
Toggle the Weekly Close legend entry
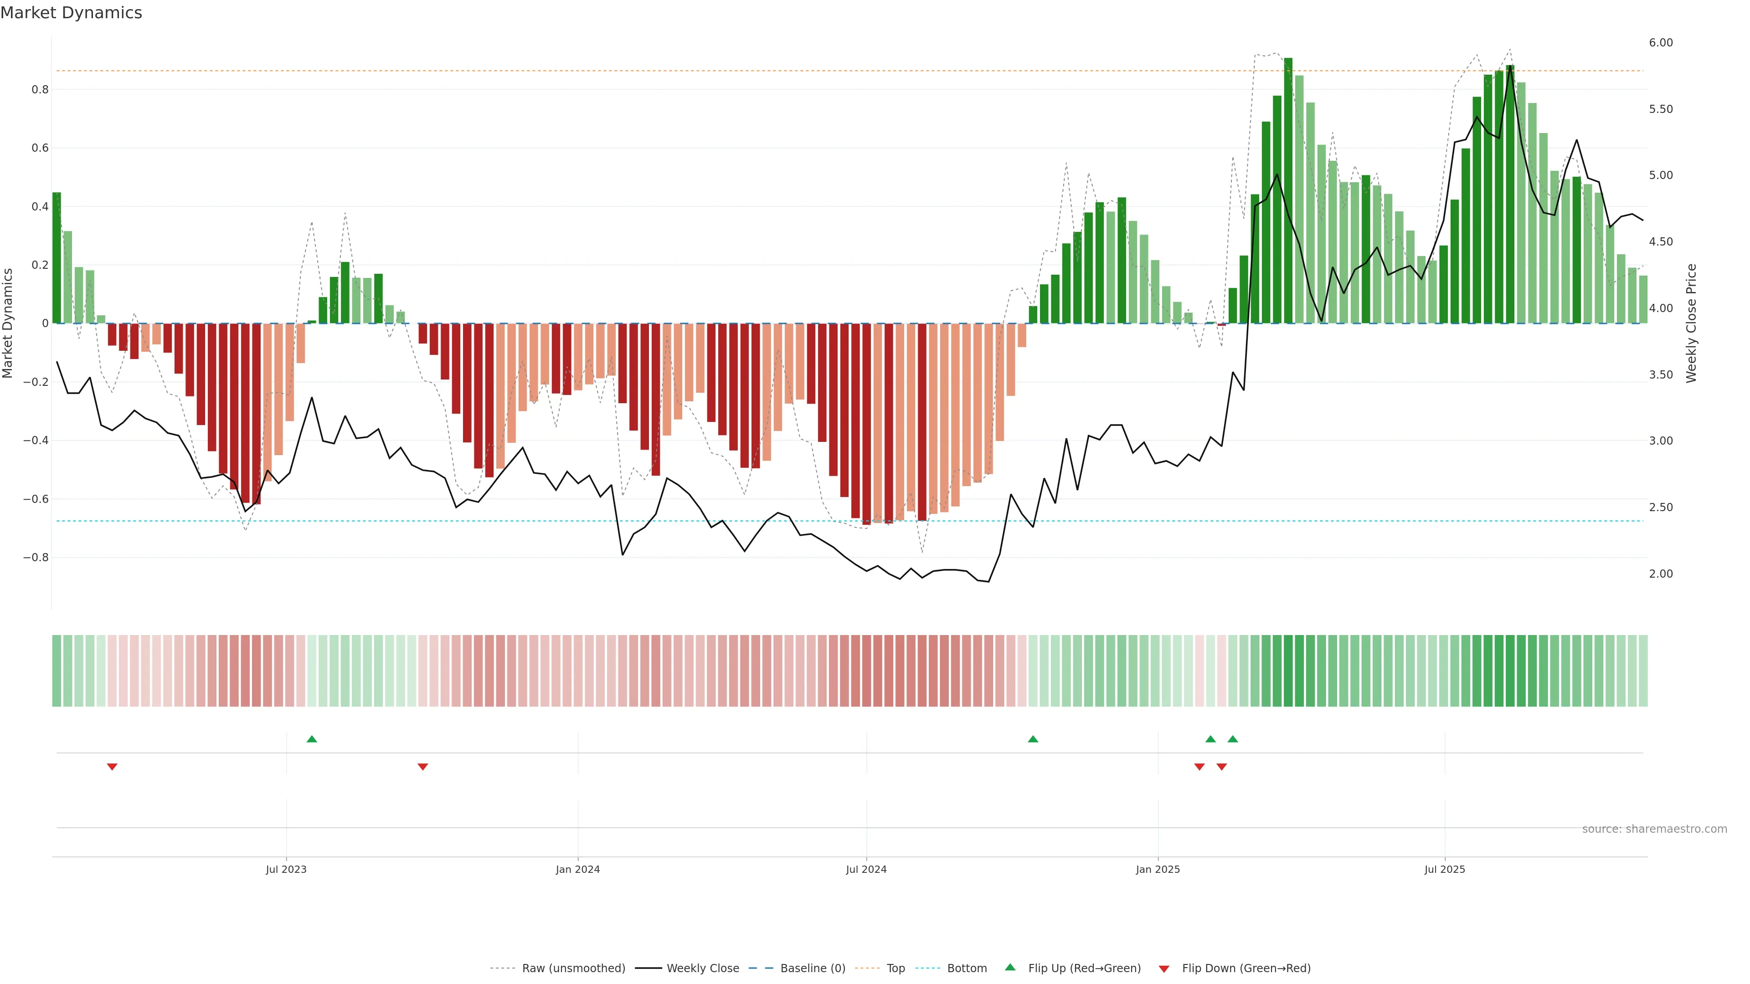(702, 968)
